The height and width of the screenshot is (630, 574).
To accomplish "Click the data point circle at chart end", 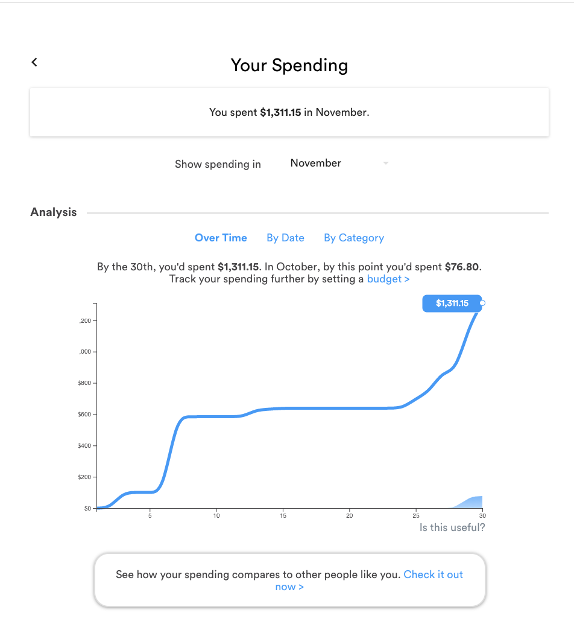I will click(481, 303).
